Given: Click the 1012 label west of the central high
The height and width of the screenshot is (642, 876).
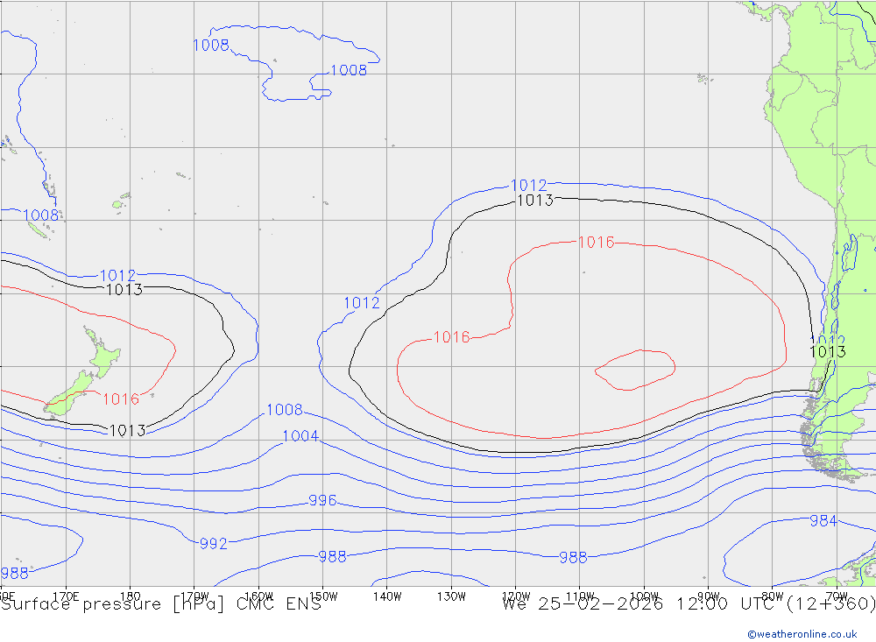Looking at the screenshot, I should [362, 303].
